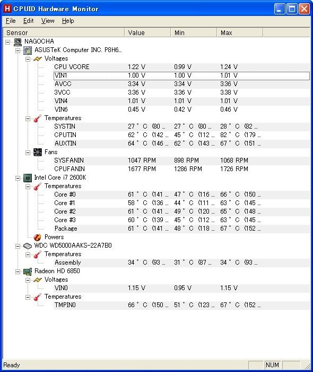Click the Sensor column header
Screen dimensions: 313x372
pos(64,32)
